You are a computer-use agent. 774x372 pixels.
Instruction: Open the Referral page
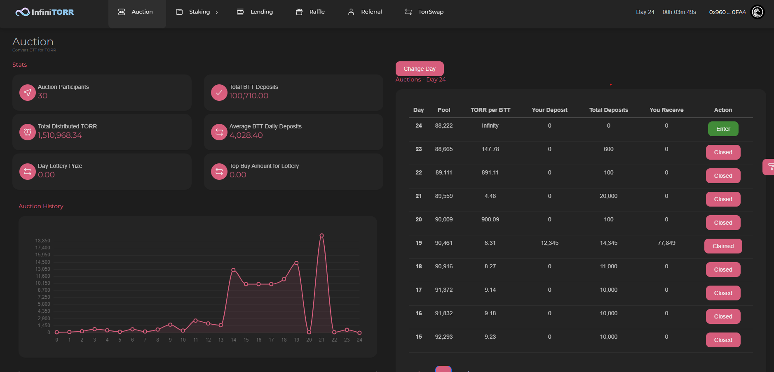[x=365, y=12]
